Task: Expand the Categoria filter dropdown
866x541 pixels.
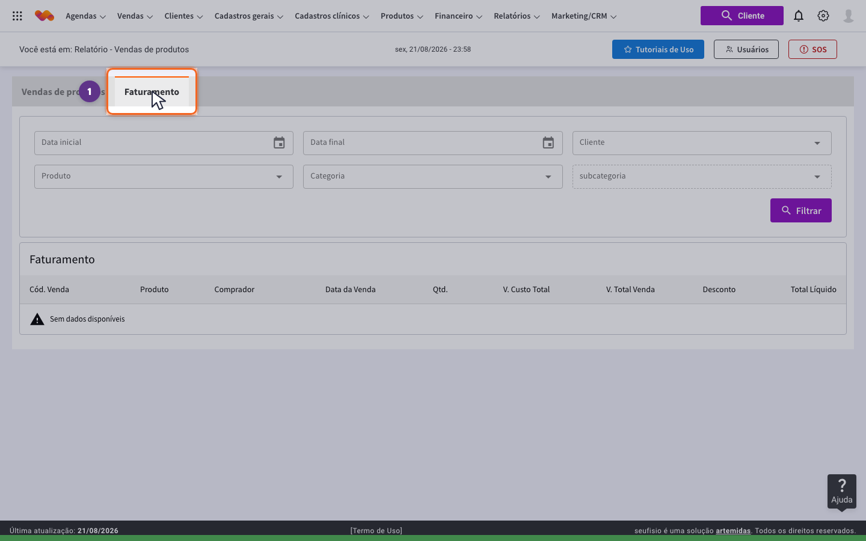Action: (x=433, y=177)
